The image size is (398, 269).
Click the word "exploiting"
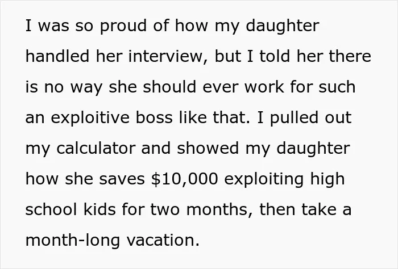tap(264, 179)
